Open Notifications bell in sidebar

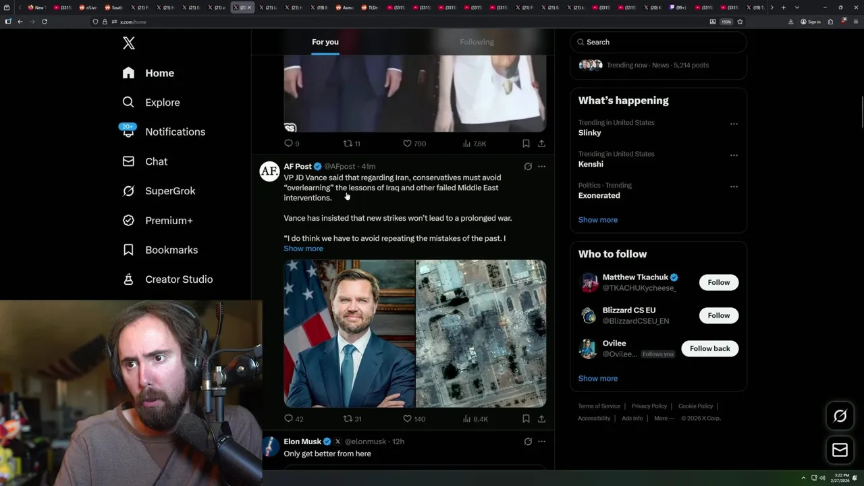(x=164, y=132)
